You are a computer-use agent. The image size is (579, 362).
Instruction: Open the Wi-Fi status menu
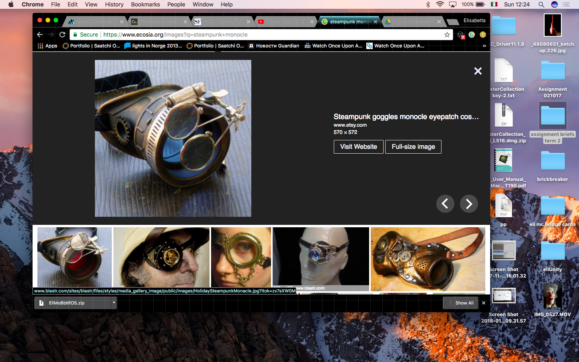click(440, 4)
